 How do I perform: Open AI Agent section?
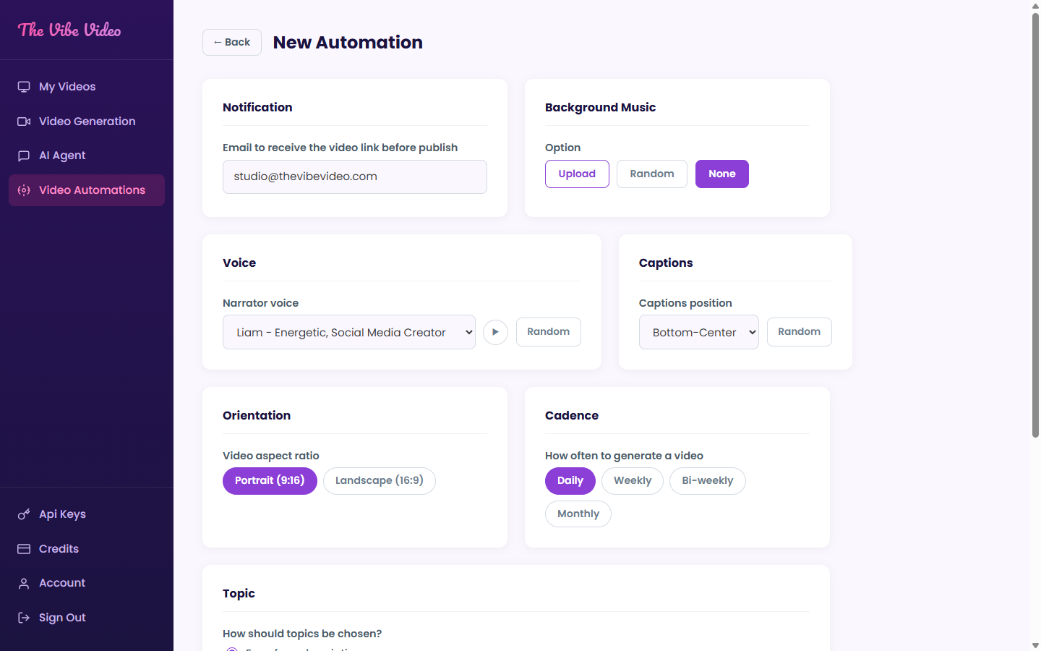coord(87,156)
